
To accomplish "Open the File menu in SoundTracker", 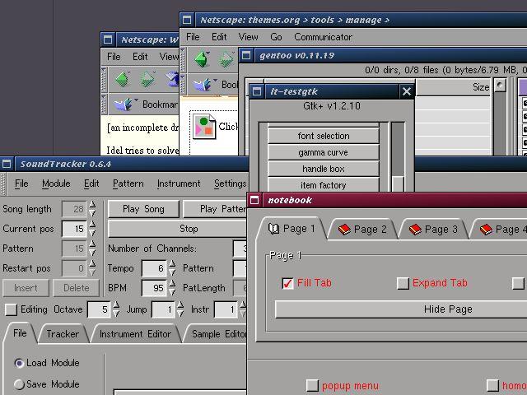I will [21, 184].
